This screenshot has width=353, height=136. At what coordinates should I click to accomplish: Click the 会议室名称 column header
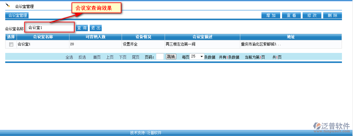(43, 37)
